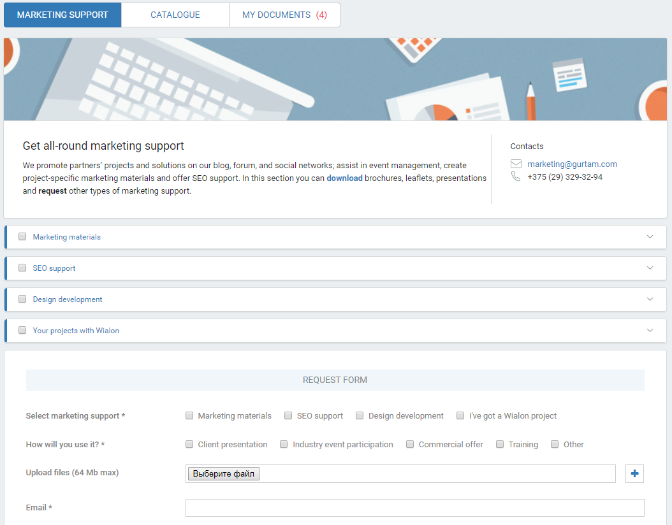This screenshot has height=525, width=672.
Task: Expand Your projects with Wialon chevron
Action: click(x=650, y=331)
